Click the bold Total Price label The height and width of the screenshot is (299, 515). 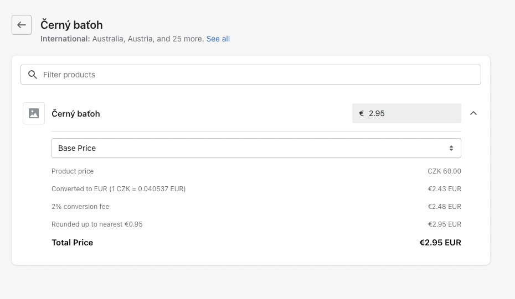point(73,243)
